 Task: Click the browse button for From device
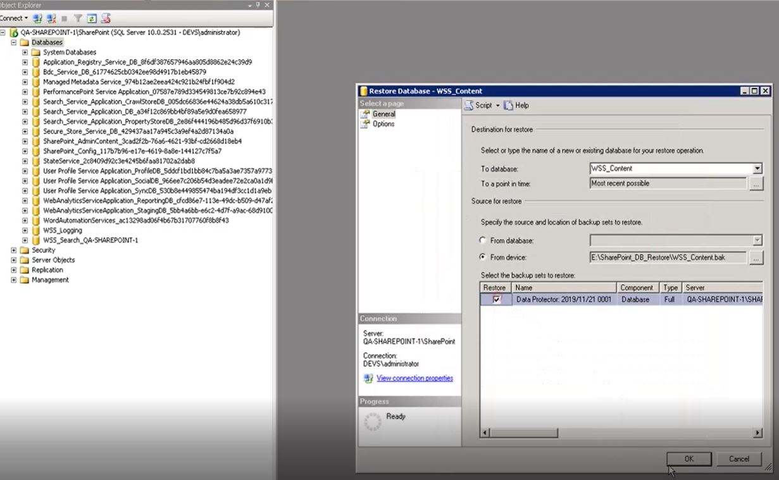[x=756, y=258]
